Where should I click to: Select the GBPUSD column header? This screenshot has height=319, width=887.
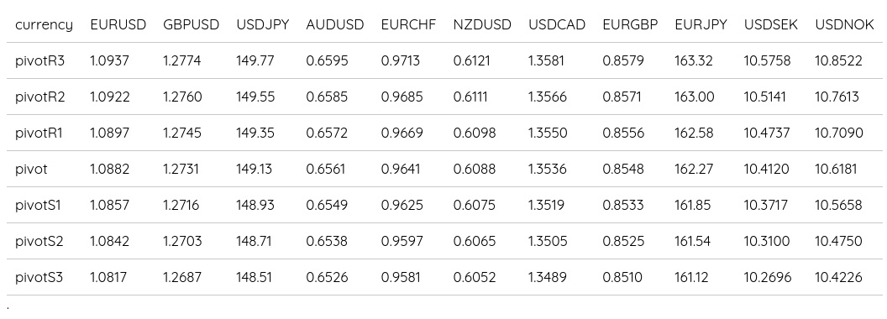click(x=192, y=25)
